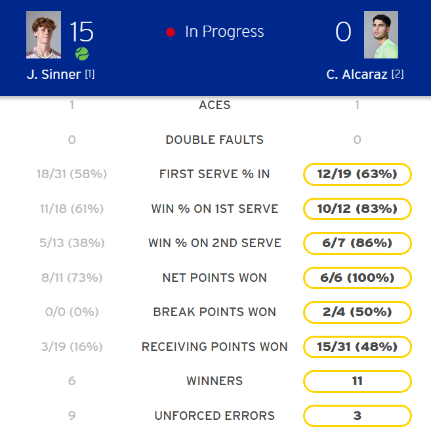The width and height of the screenshot is (431, 431).
Task: Click the 15/31 (48%) receiving points pill
Action: click(358, 347)
